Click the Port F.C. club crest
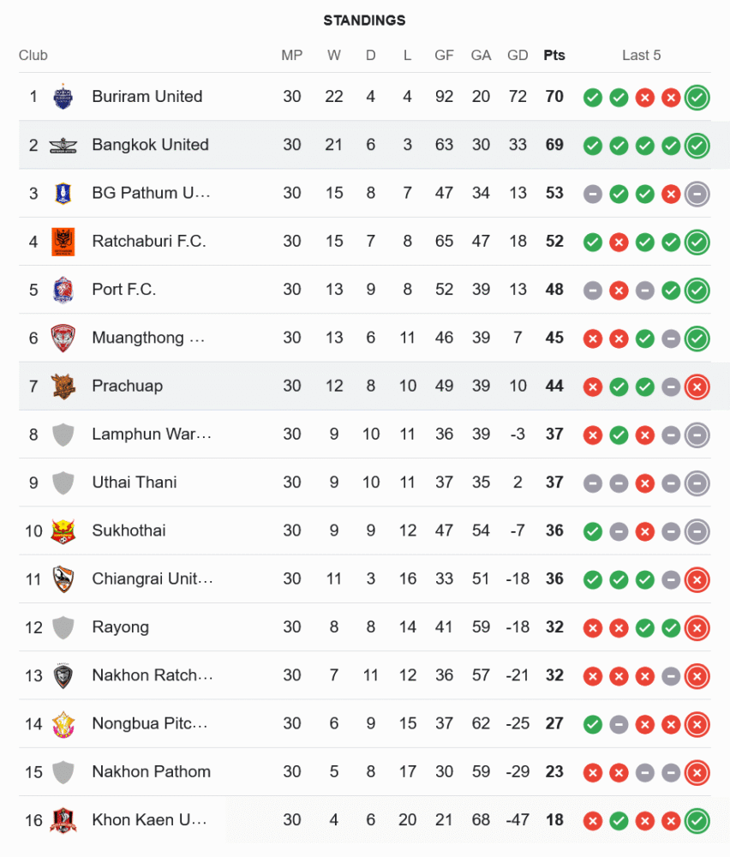 [63, 290]
